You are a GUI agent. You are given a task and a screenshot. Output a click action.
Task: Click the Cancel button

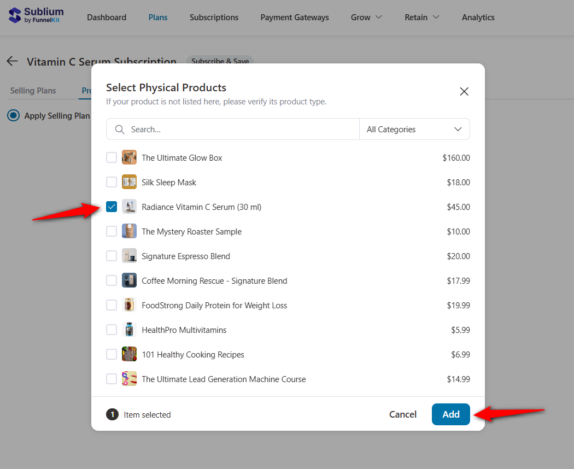point(403,414)
